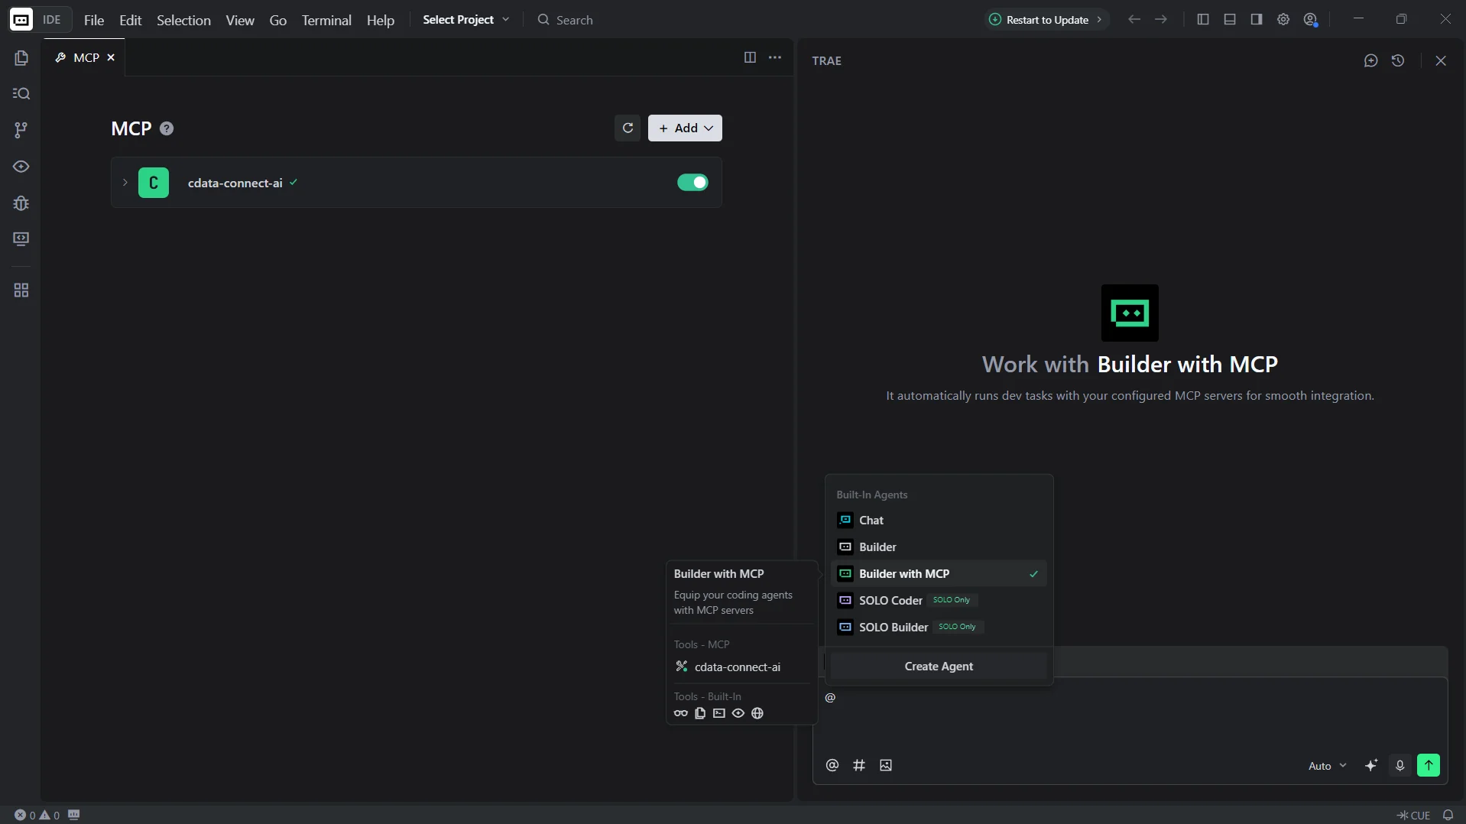Screen dimensions: 1466x824
Task: Select the SOLO Builder agent
Action: [939, 628]
